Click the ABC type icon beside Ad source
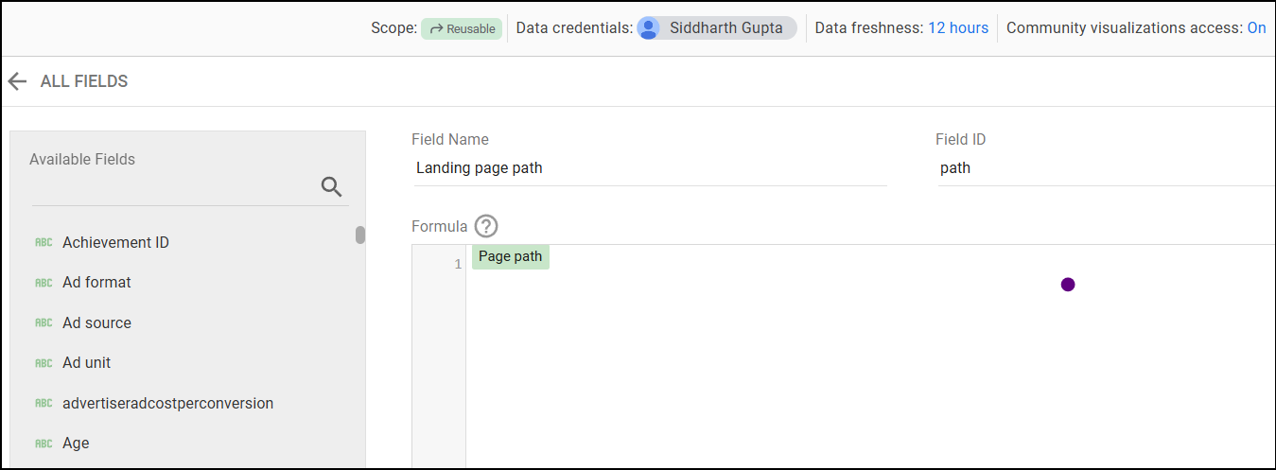Screen dimensions: 1276x470 click(44, 323)
